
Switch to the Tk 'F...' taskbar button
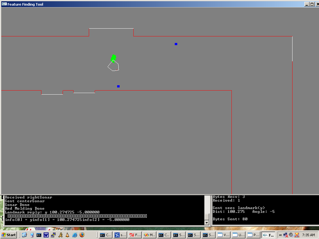(x=135, y=235)
